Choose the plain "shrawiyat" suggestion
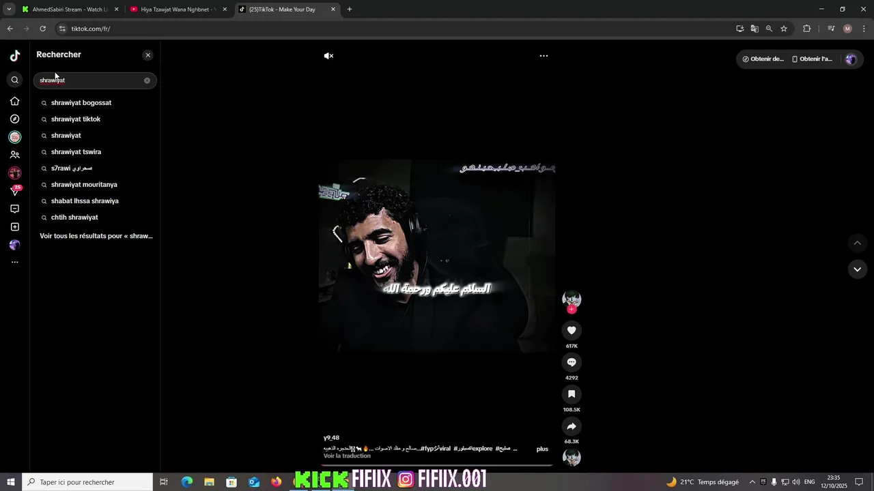Viewport: 874px width, 491px height. 66,136
